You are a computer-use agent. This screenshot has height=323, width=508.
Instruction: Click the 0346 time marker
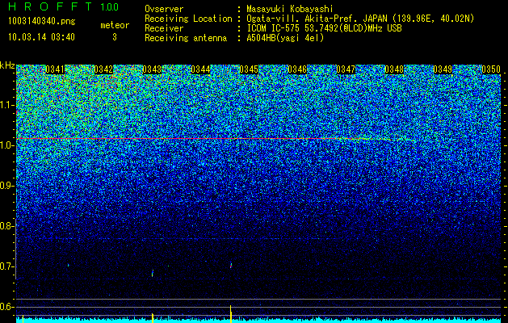[297, 69]
